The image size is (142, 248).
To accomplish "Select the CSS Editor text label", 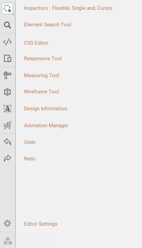I will tap(36, 43).
